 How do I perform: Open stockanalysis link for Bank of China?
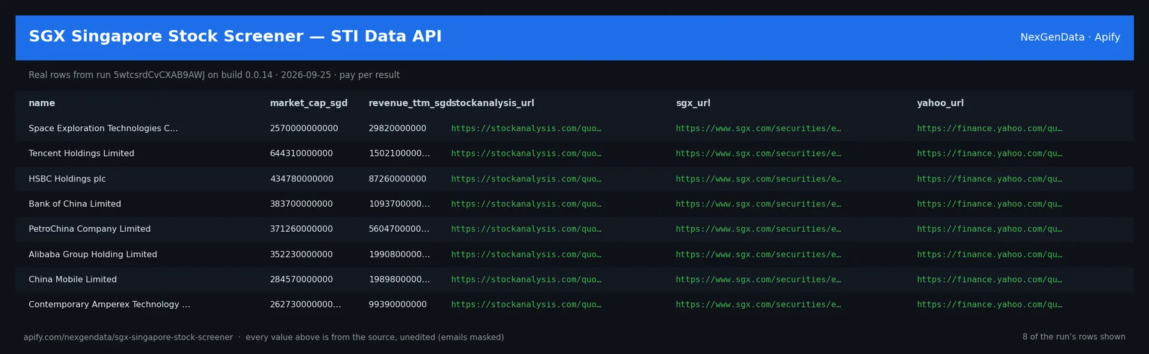(x=526, y=204)
